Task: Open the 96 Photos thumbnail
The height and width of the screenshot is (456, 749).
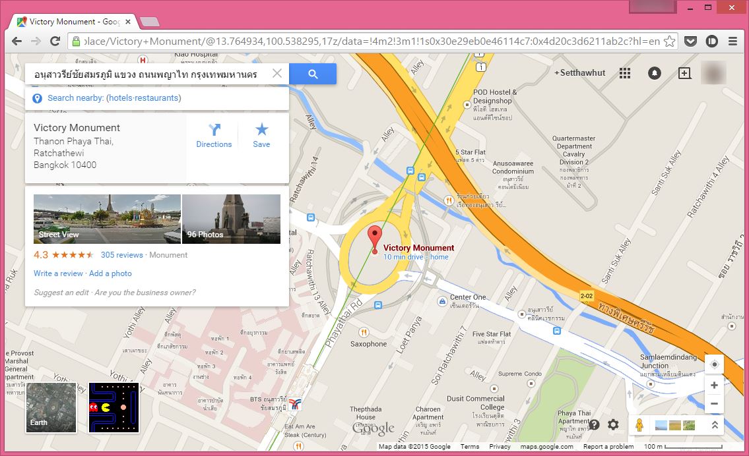Action: click(231, 219)
